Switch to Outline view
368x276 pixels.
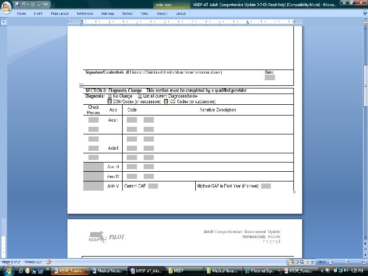tap(308, 262)
